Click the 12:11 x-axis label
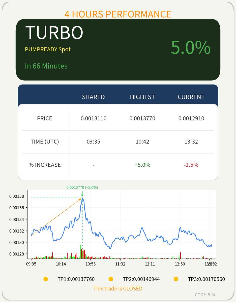The width and height of the screenshot is (236, 302). 150,264
